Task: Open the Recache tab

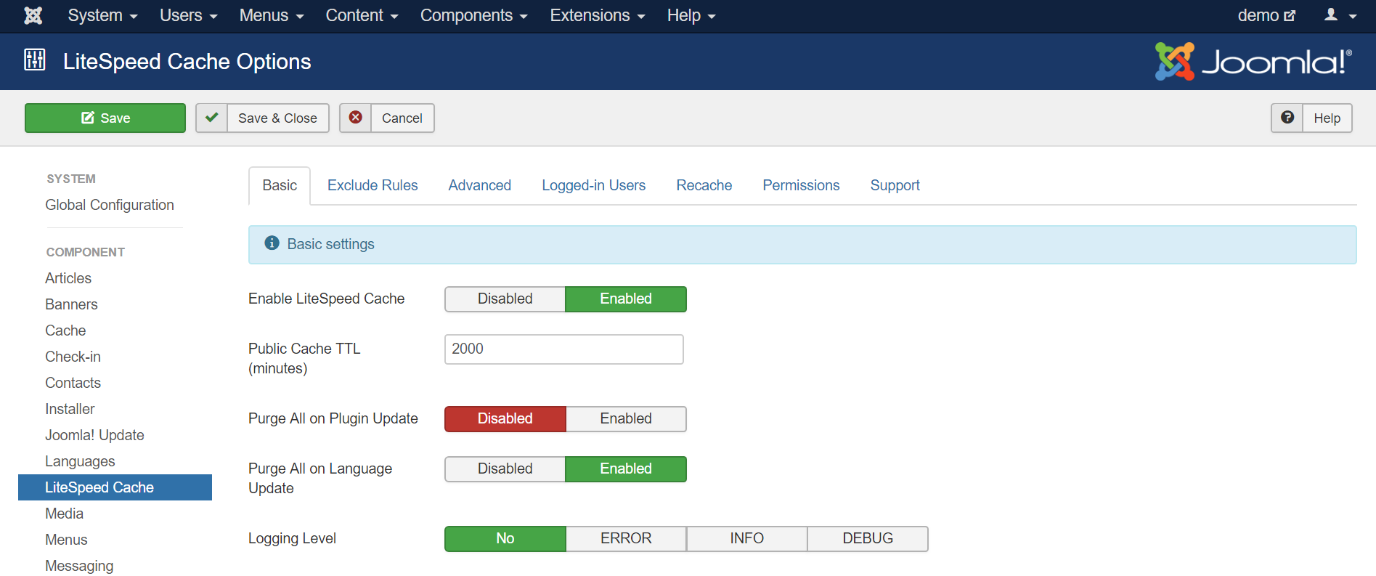Action: point(704,185)
